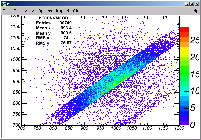Click y-axis label 850
201x140 pixels.
(x=17, y=92)
